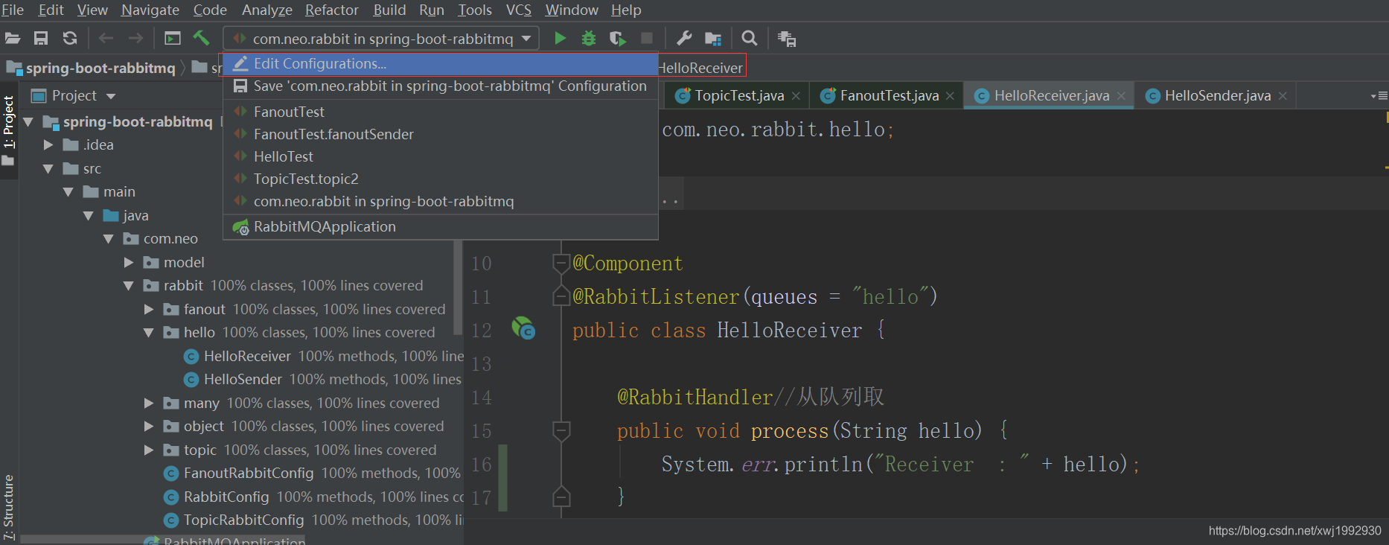Click the Back navigation arrow

coord(106,38)
